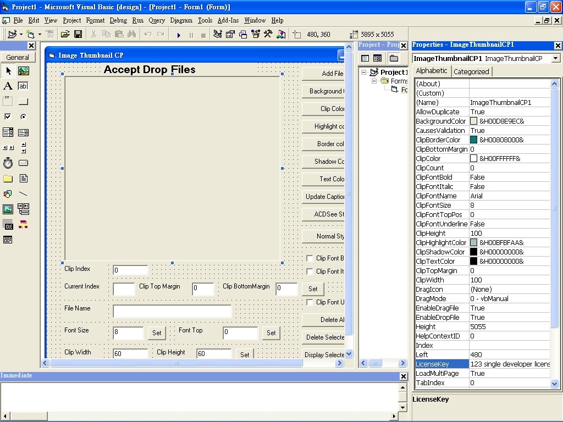Open the Object Browser from the toolbar
The height and width of the screenshot is (422, 563).
coord(256,34)
